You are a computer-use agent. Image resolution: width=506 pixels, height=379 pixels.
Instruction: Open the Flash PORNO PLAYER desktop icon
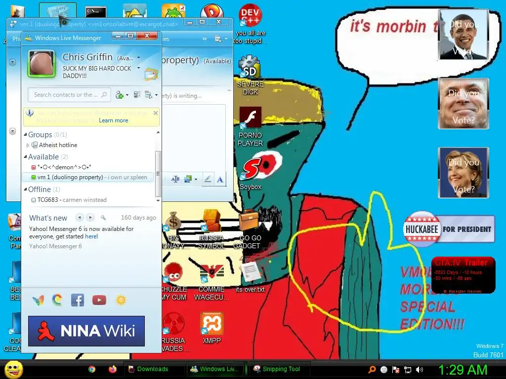tap(250, 126)
